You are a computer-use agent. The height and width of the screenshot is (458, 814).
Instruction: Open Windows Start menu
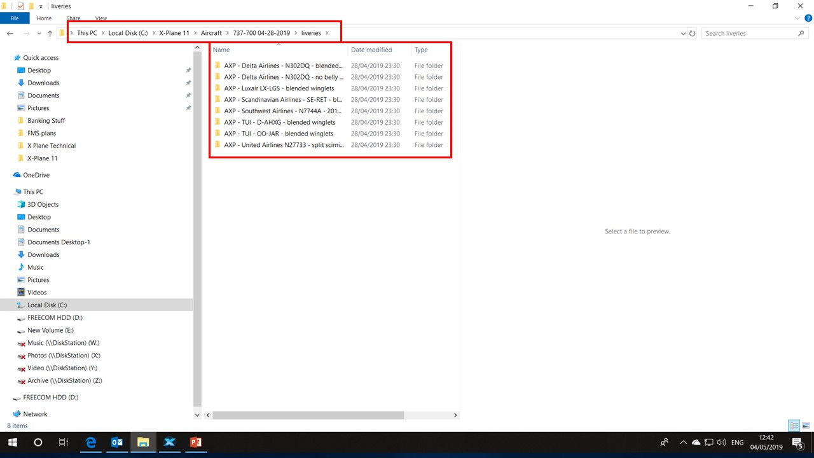point(12,442)
